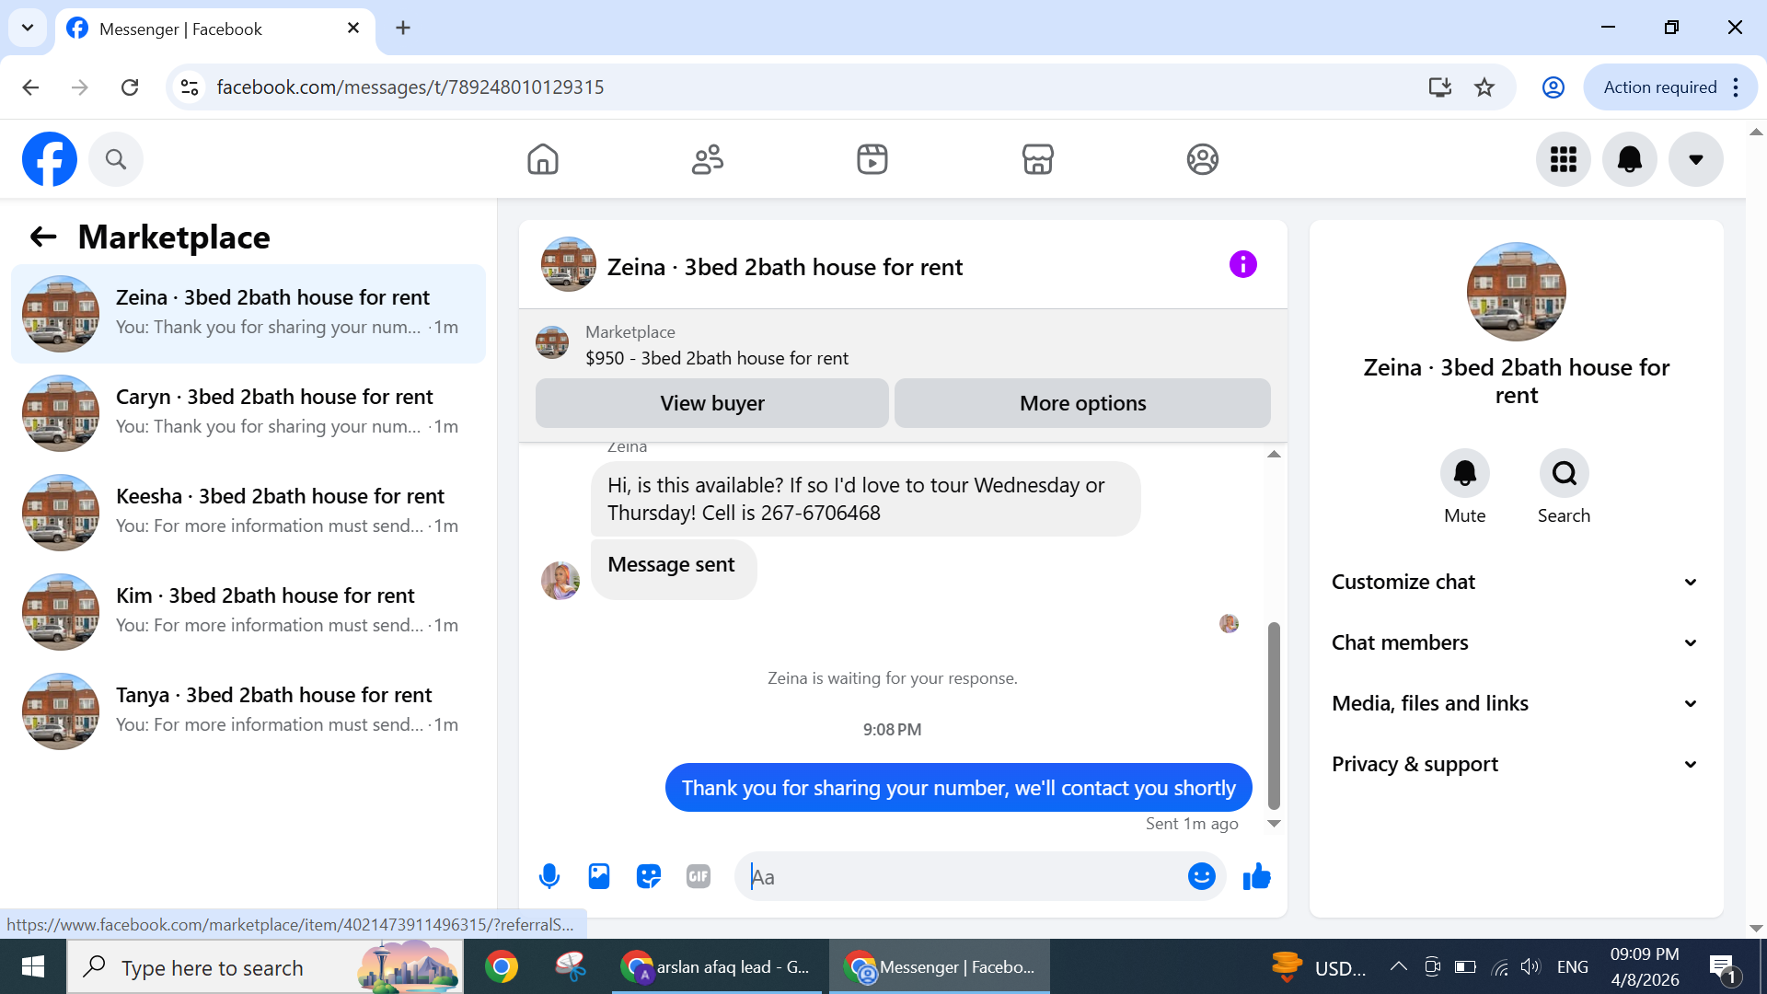Image resolution: width=1767 pixels, height=994 pixels.
Task: Attach a photo using image icon
Action: point(599,876)
